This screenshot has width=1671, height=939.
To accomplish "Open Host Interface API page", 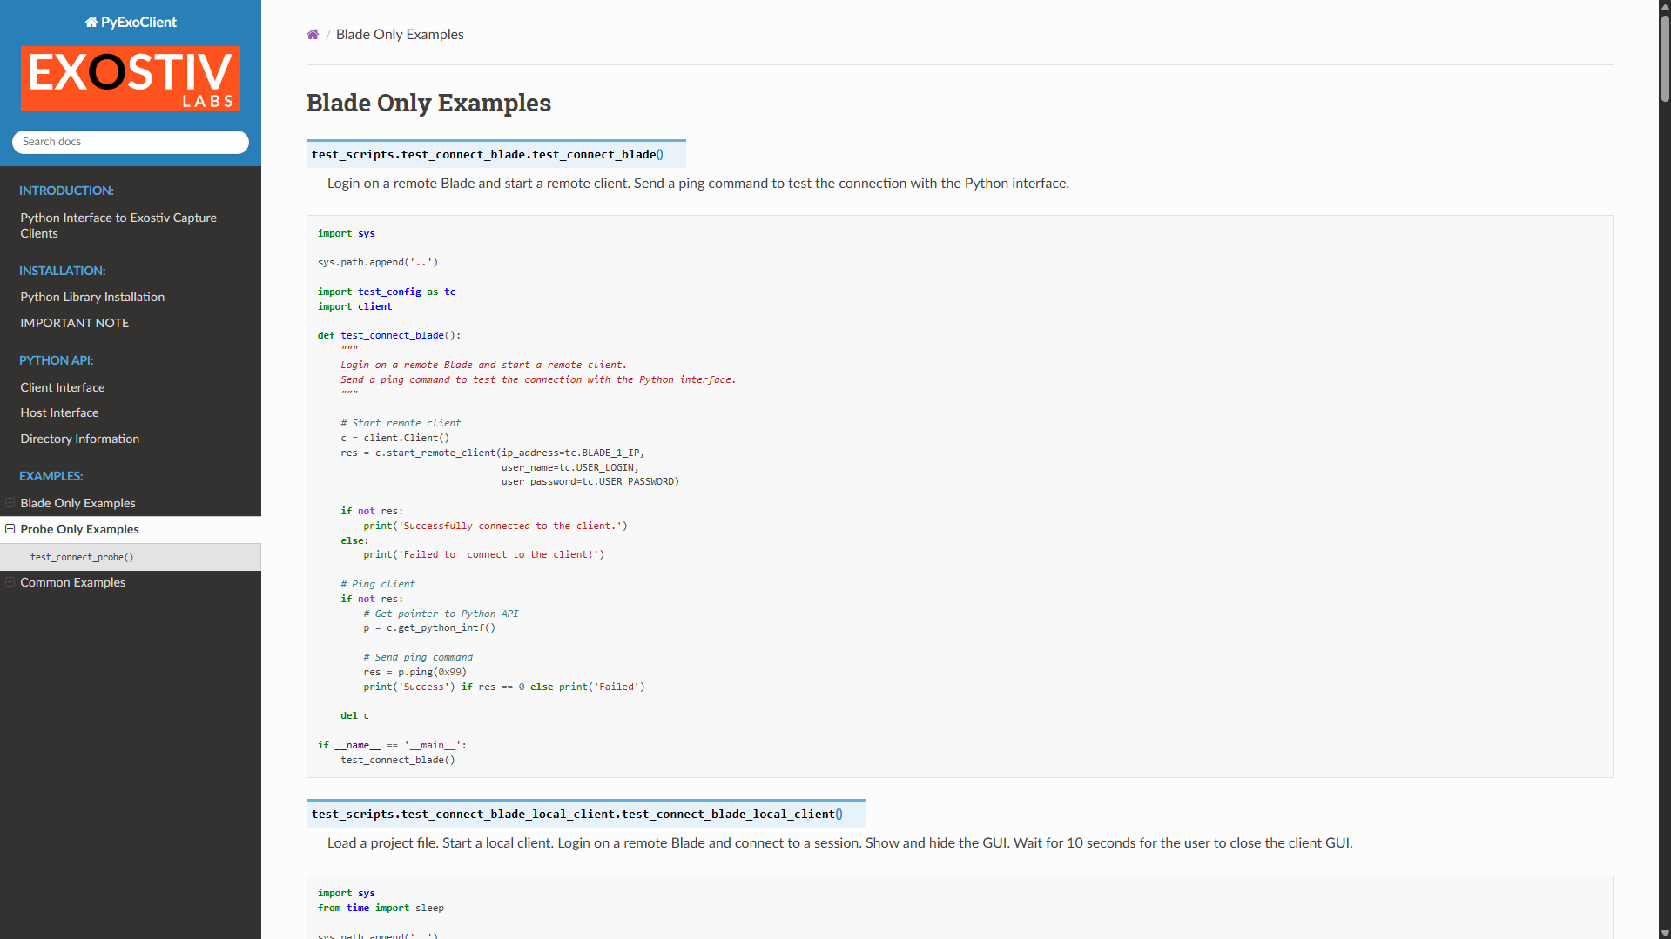I will coord(59,412).
